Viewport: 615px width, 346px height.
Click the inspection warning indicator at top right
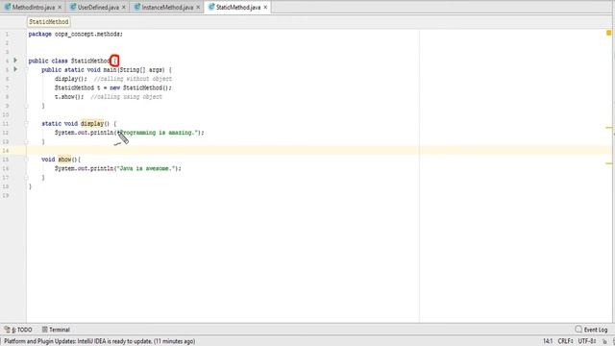click(608, 33)
